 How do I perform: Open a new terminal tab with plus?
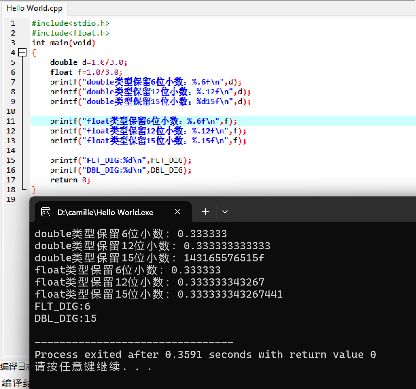(x=205, y=212)
